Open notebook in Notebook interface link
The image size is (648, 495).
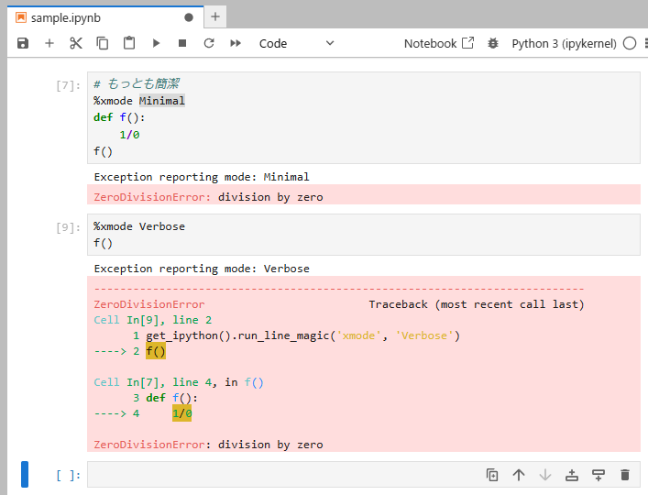(x=439, y=43)
